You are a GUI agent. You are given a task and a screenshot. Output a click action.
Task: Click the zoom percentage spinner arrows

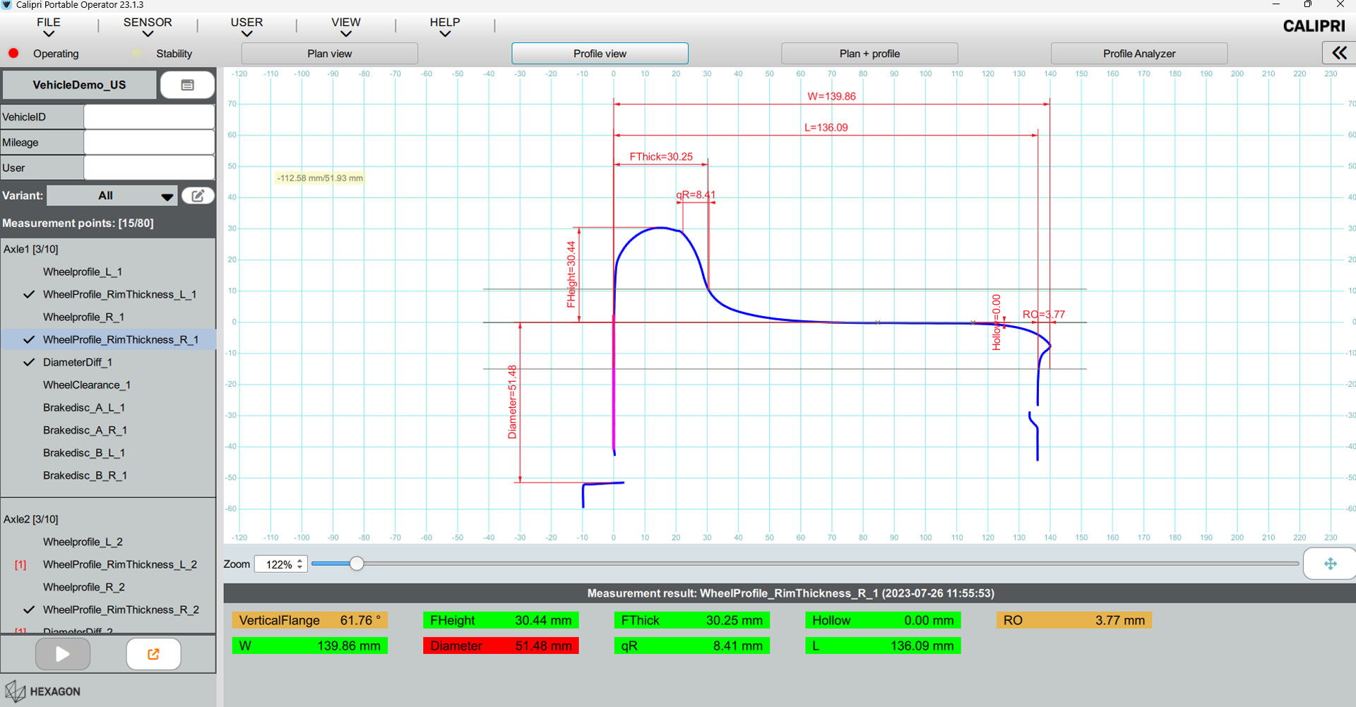[300, 564]
